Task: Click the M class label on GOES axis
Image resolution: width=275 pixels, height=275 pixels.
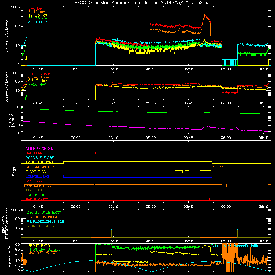Action: [x=18, y=107]
